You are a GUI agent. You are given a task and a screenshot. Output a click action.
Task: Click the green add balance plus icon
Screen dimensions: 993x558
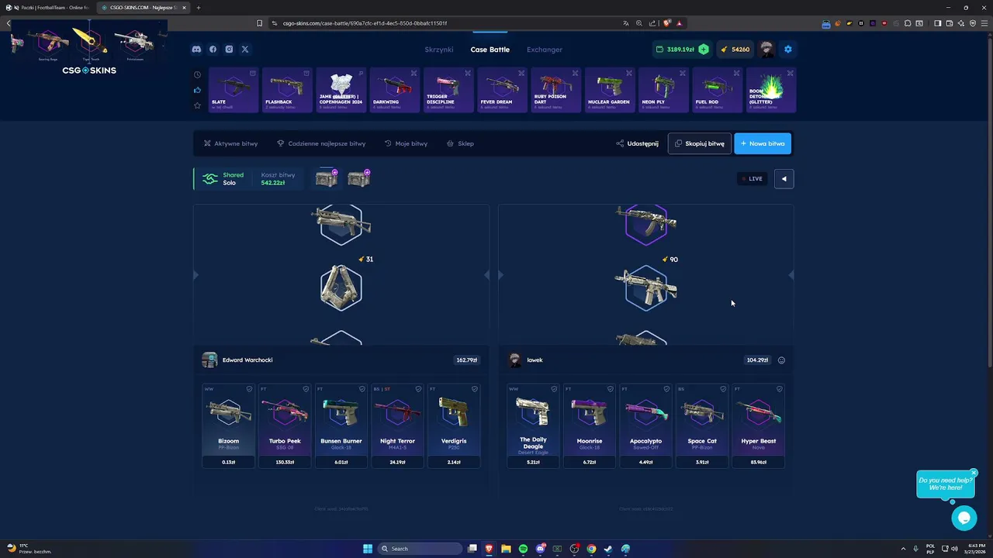click(704, 50)
